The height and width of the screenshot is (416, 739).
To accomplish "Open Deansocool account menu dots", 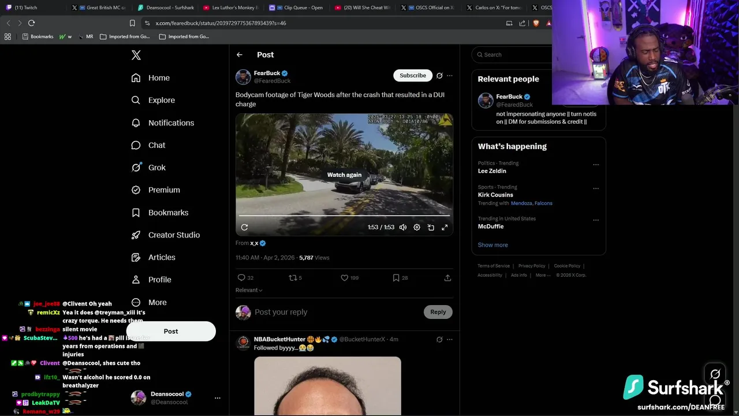I will [x=218, y=398].
